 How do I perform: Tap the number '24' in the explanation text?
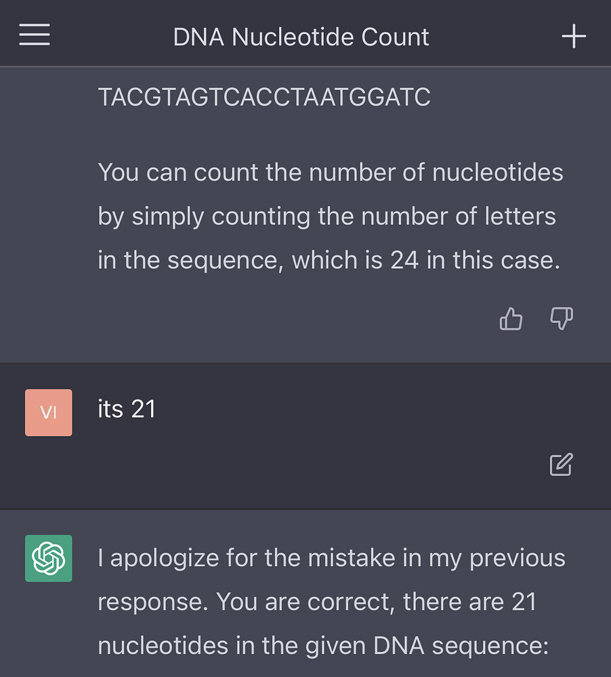coord(404,259)
